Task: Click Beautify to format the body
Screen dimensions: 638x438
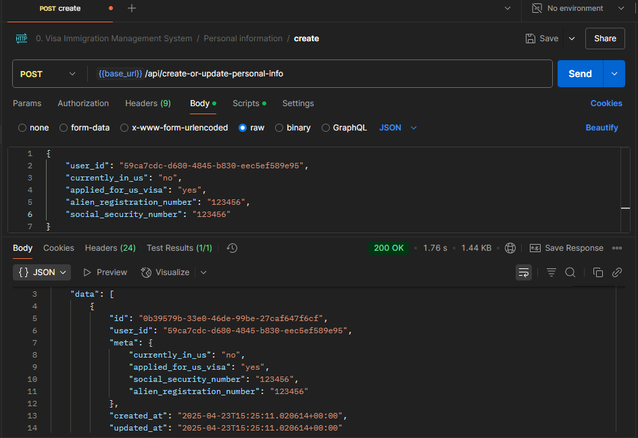Action: 602,128
